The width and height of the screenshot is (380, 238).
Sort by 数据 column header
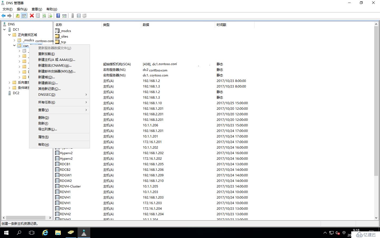178,25
